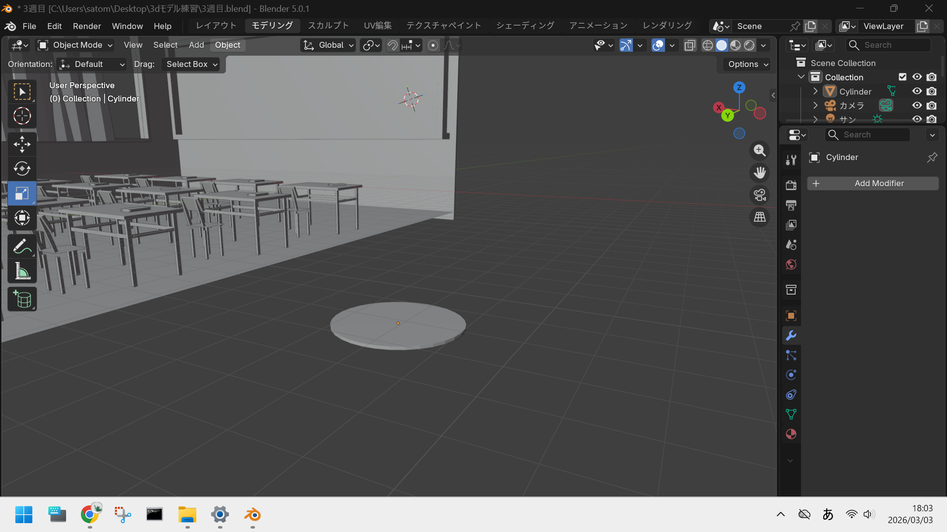Screen dimensions: 947x532
Task: Switch to the UV編集 workspace tab
Action: (x=377, y=26)
